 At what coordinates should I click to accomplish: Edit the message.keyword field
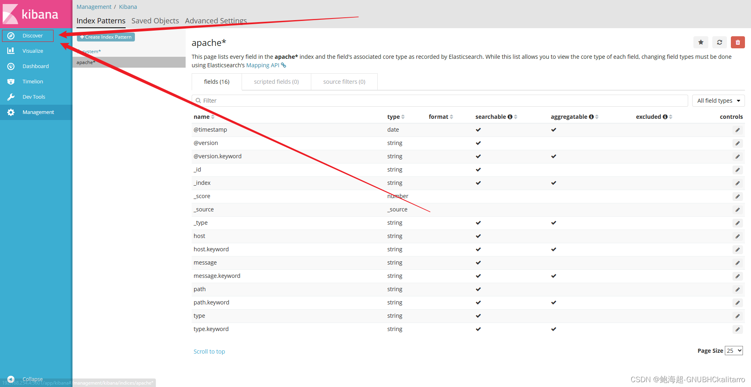click(x=738, y=276)
